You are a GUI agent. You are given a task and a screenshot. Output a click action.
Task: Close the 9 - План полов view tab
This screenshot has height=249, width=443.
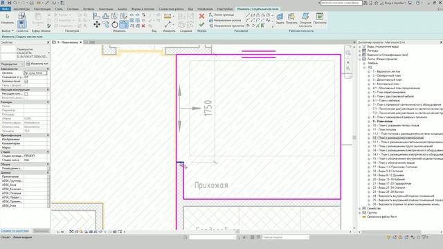[81, 42]
